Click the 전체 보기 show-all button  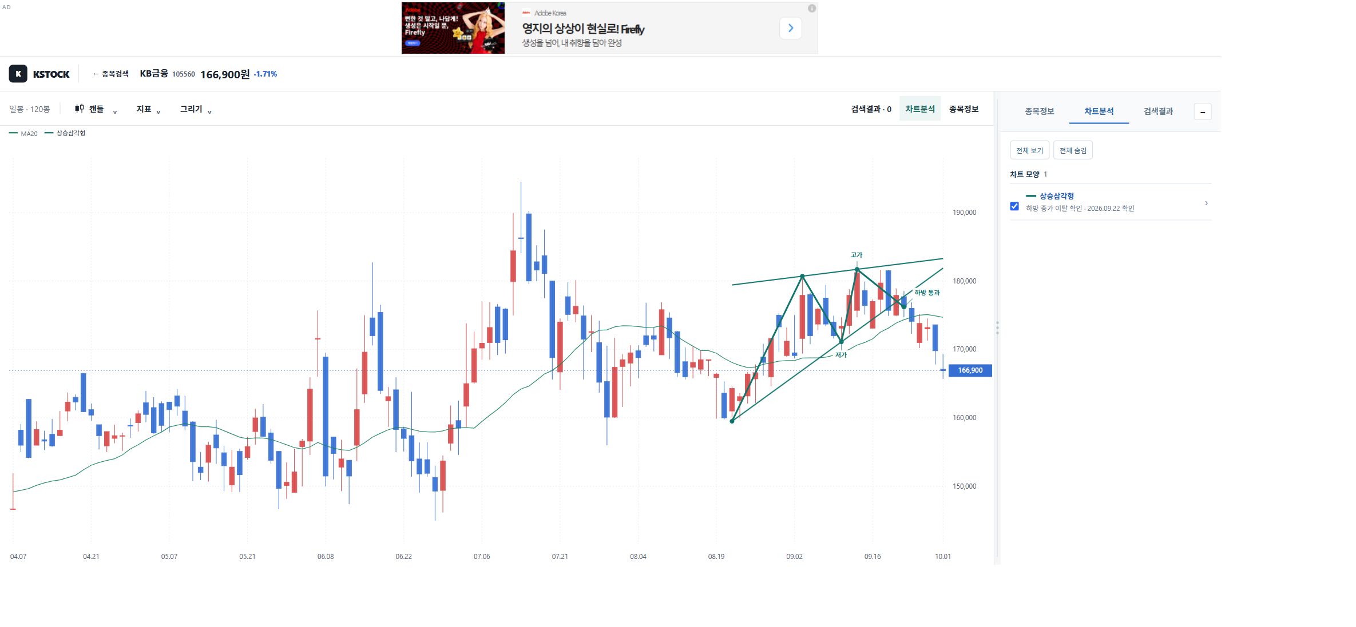coord(1029,150)
